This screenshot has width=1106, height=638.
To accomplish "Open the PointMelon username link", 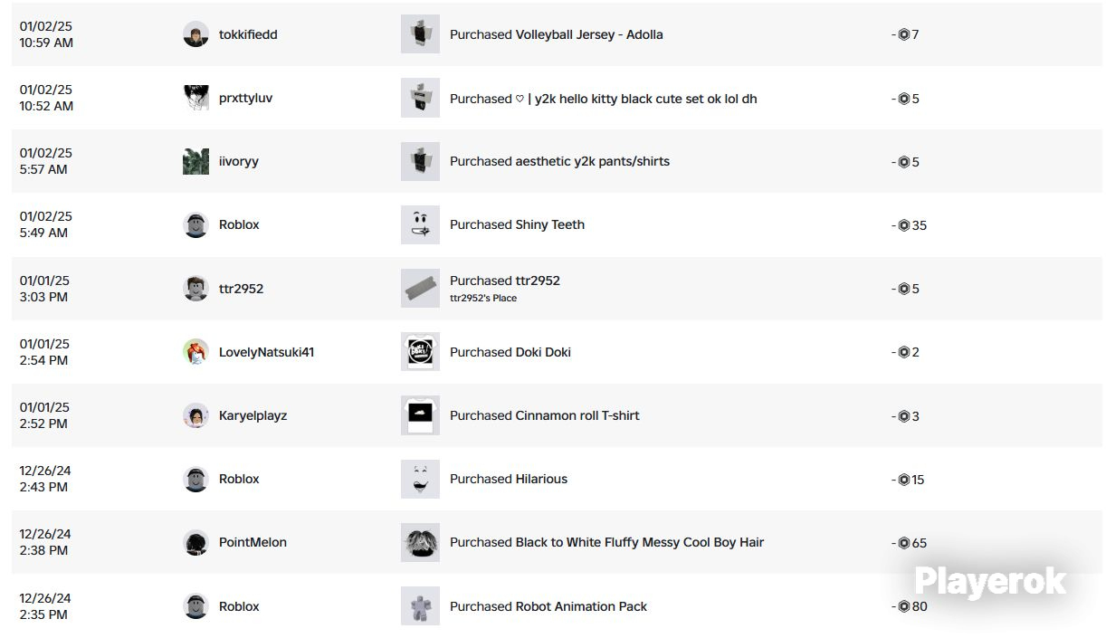I will tap(253, 542).
